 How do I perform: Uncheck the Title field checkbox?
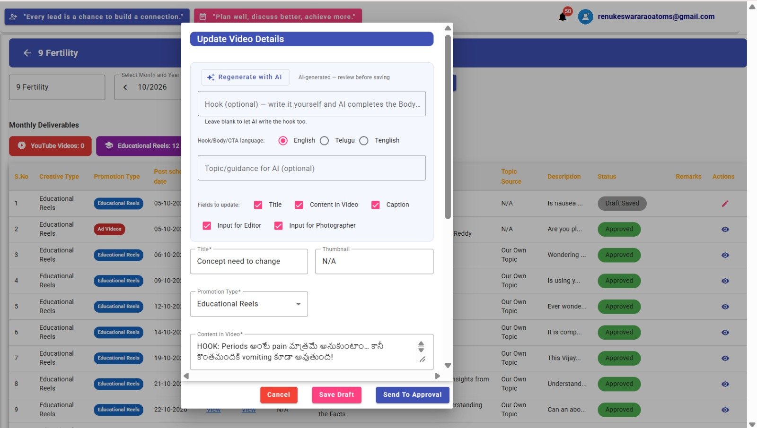258,205
